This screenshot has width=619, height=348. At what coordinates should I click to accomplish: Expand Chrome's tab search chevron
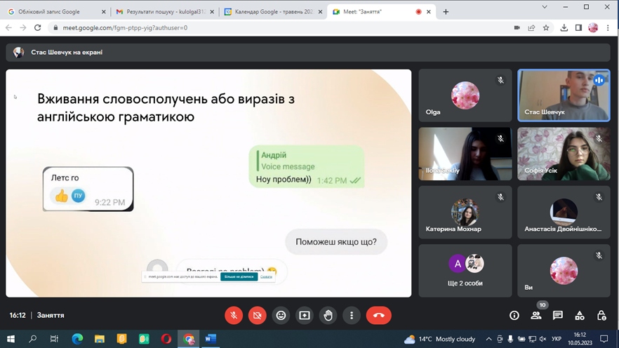tap(545, 7)
